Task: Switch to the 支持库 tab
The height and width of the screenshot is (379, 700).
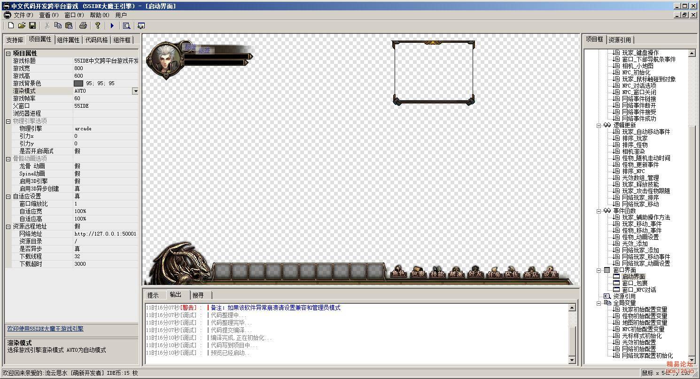Action: point(15,40)
